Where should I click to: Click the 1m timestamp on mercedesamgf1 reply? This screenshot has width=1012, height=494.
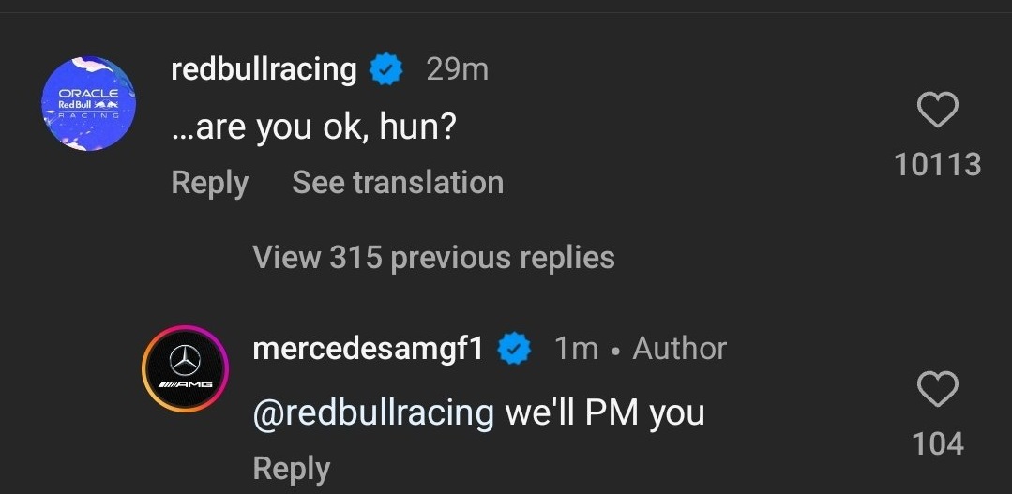[577, 349]
